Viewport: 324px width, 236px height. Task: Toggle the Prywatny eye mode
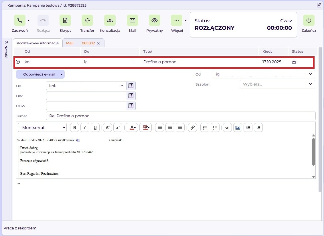155,21
